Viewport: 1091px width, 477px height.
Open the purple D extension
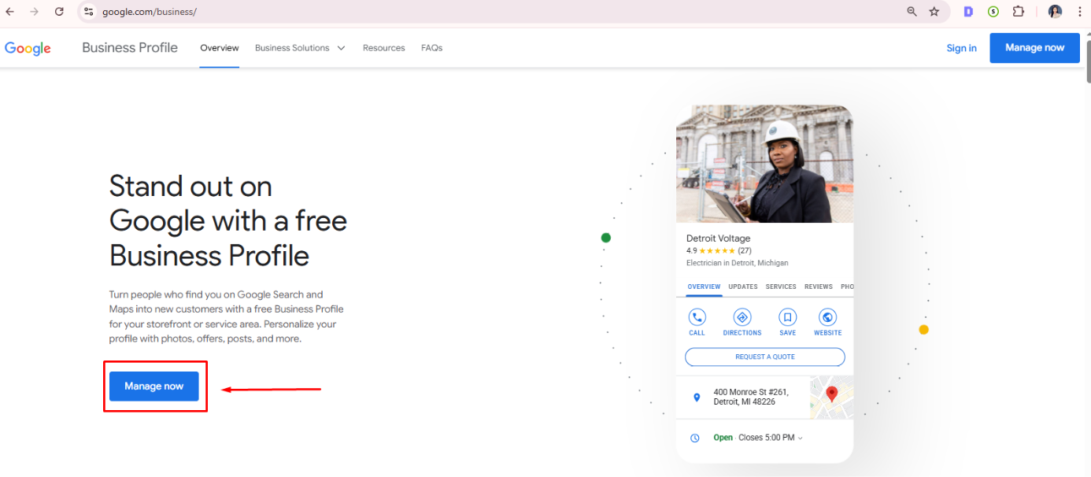(968, 12)
